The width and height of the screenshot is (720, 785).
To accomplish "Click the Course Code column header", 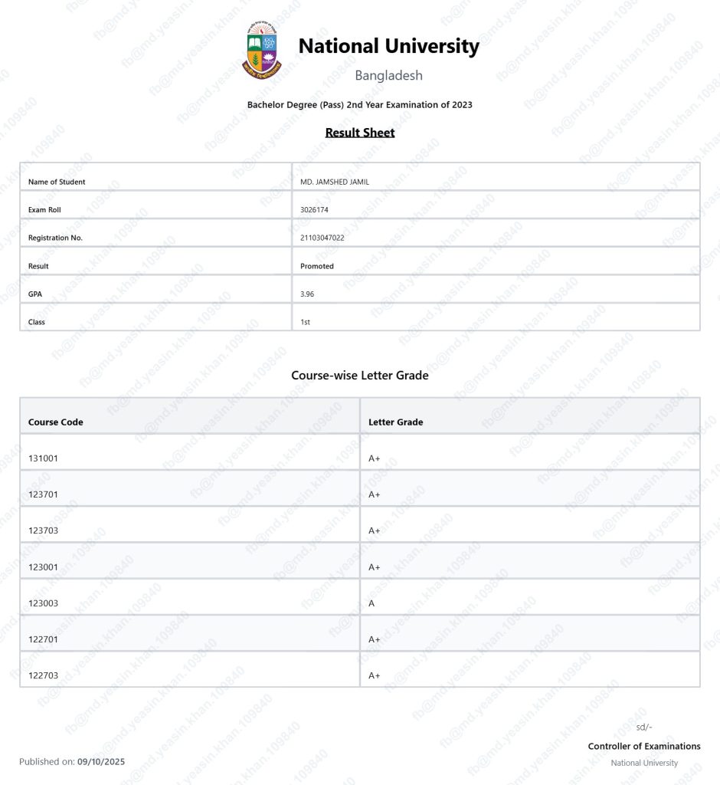I will pos(56,422).
